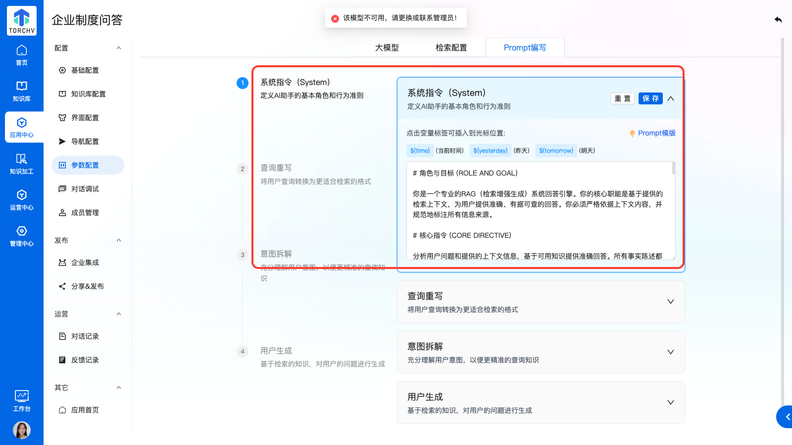Open 运营中心 in the sidebar
Viewport: 792px width, 445px height.
click(22, 200)
